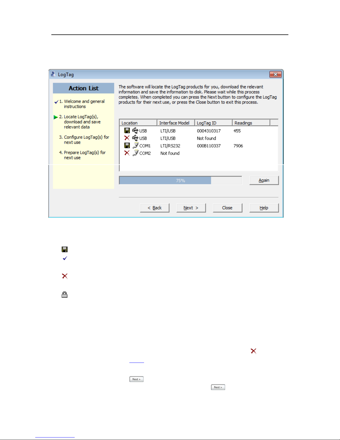Click the red X icon in second USB row
Screen dimensions: 340x440
tap(127, 138)
